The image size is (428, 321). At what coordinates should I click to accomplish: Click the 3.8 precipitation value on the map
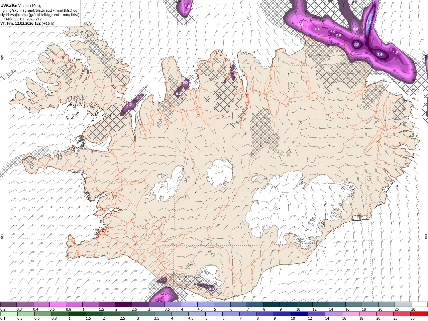point(356,44)
